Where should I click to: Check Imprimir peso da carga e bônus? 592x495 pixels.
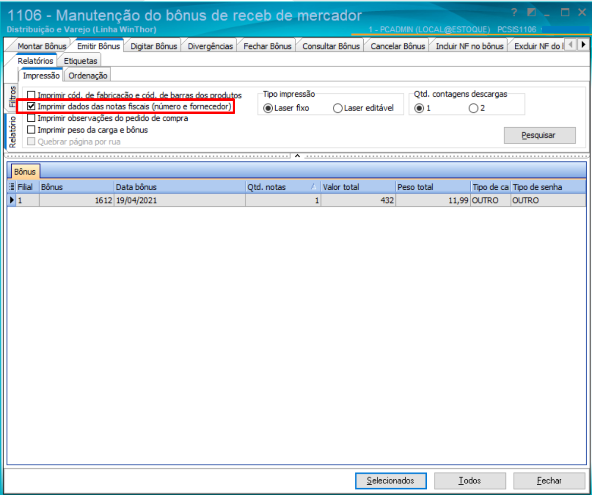[31, 130]
